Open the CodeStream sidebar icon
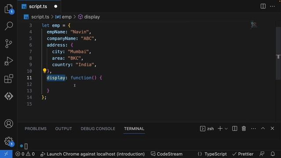 tap(9, 96)
